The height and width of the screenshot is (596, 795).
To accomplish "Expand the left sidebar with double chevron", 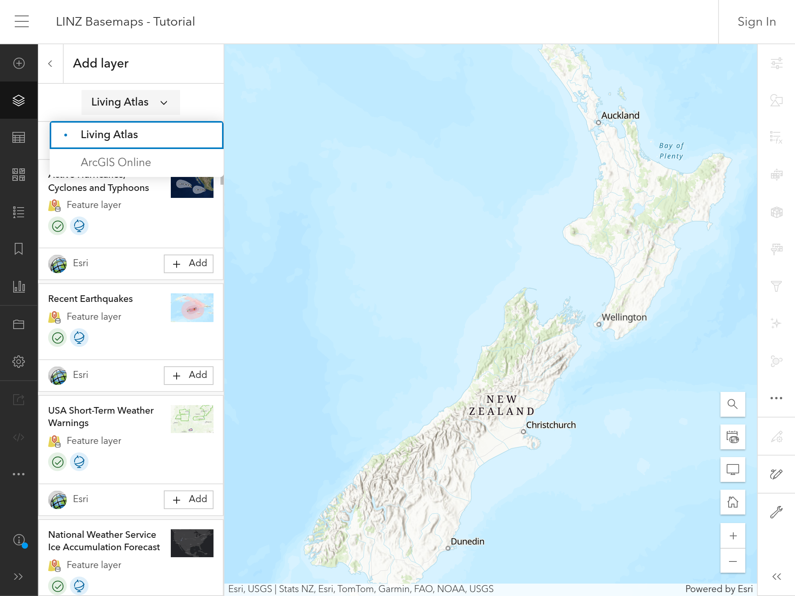I will point(19,577).
